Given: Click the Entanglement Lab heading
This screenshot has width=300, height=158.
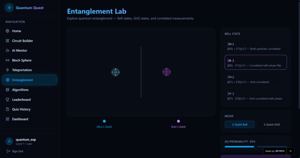Looking at the screenshot, I should pos(97,11).
